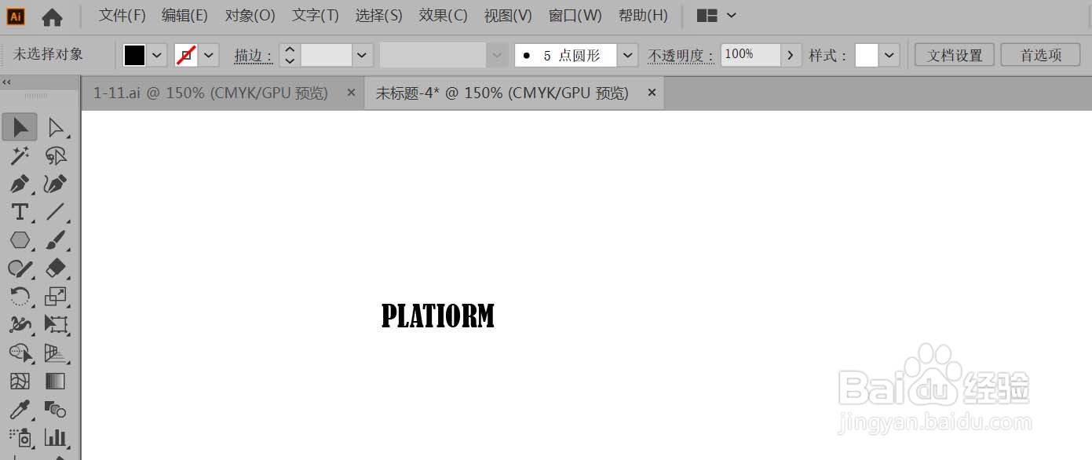Select the Direct Selection tool
The height and width of the screenshot is (460, 1092).
57,126
